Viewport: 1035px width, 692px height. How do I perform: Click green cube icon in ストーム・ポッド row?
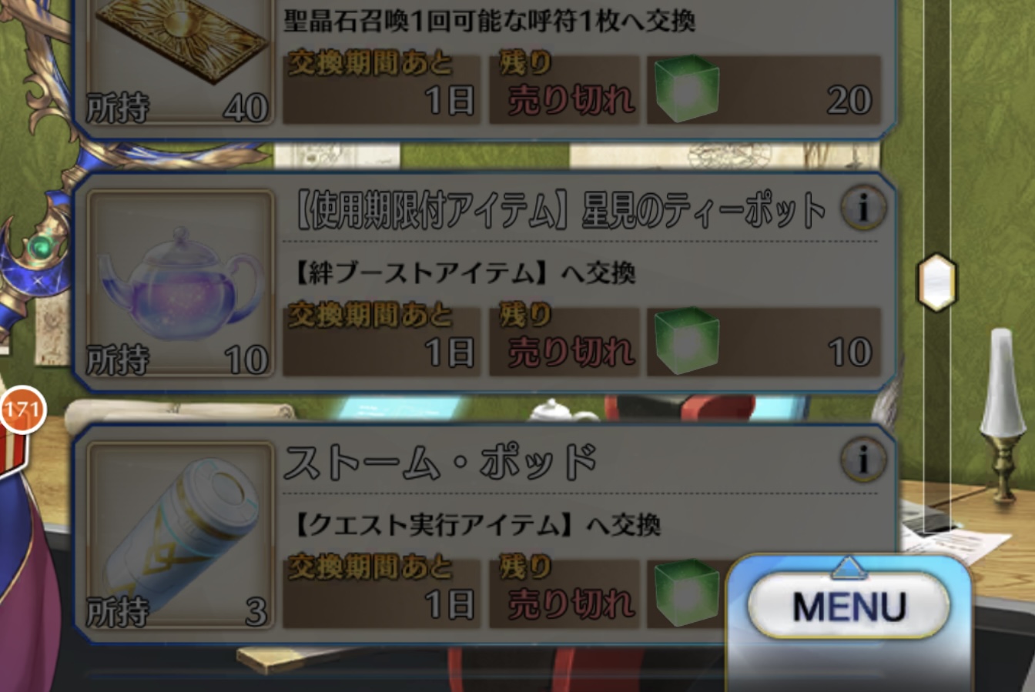coord(686,593)
